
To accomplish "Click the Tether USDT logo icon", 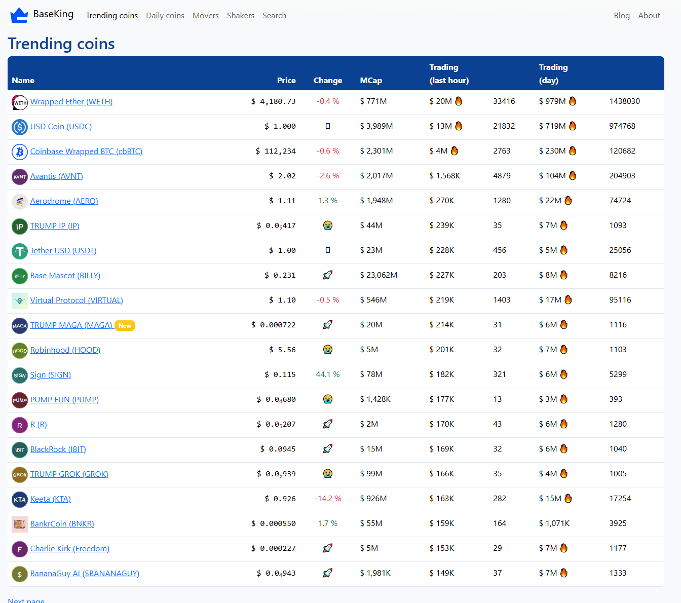I will point(20,251).
